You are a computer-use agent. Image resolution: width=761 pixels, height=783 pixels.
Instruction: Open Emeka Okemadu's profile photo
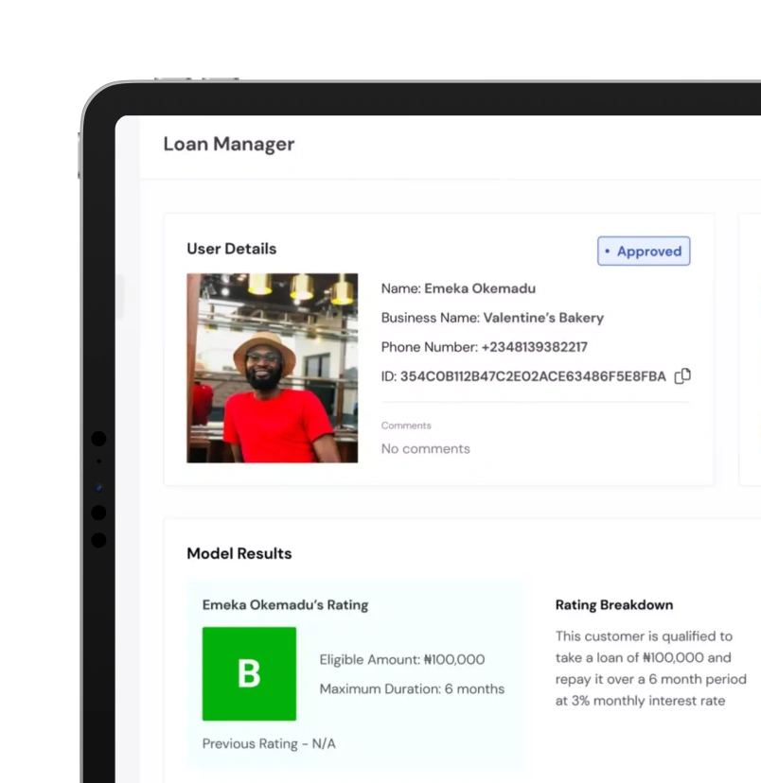click(273, 368)
